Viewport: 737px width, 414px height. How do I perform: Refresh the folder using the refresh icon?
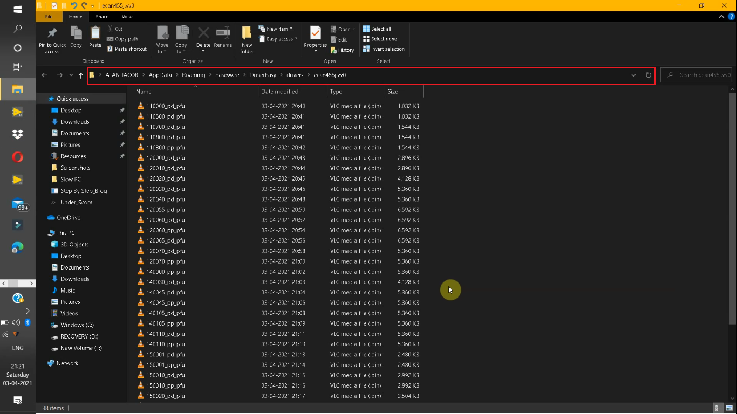[x=648, y=75]
